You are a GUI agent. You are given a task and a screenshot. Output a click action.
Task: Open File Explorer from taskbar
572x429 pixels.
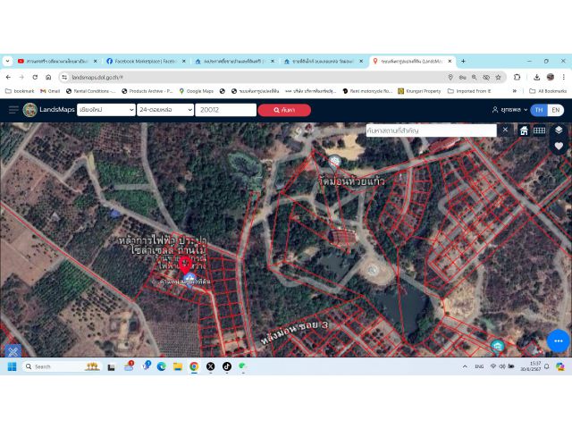(178, 366)
